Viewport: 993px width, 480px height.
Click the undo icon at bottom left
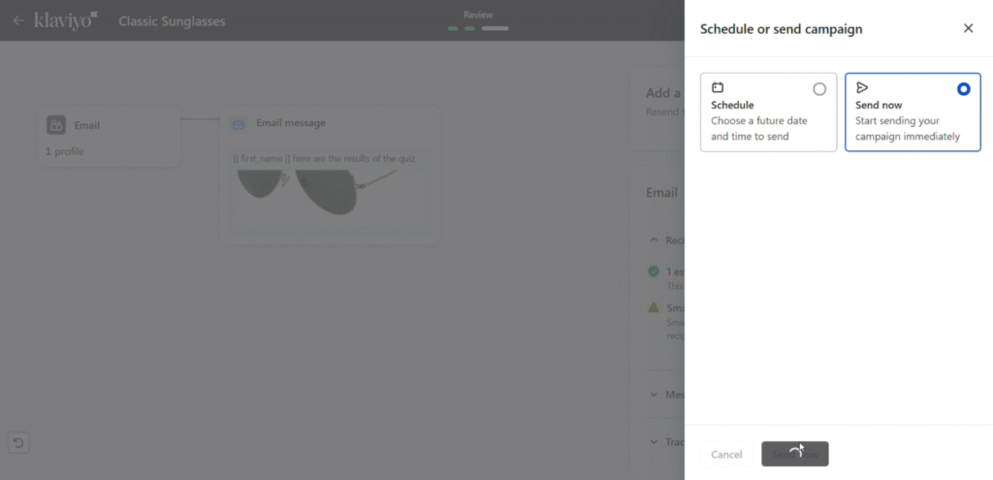click(18, 443)
